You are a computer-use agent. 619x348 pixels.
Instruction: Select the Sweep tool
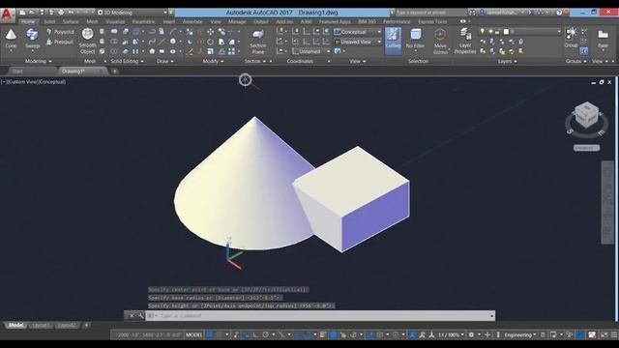tap(32, 39)
